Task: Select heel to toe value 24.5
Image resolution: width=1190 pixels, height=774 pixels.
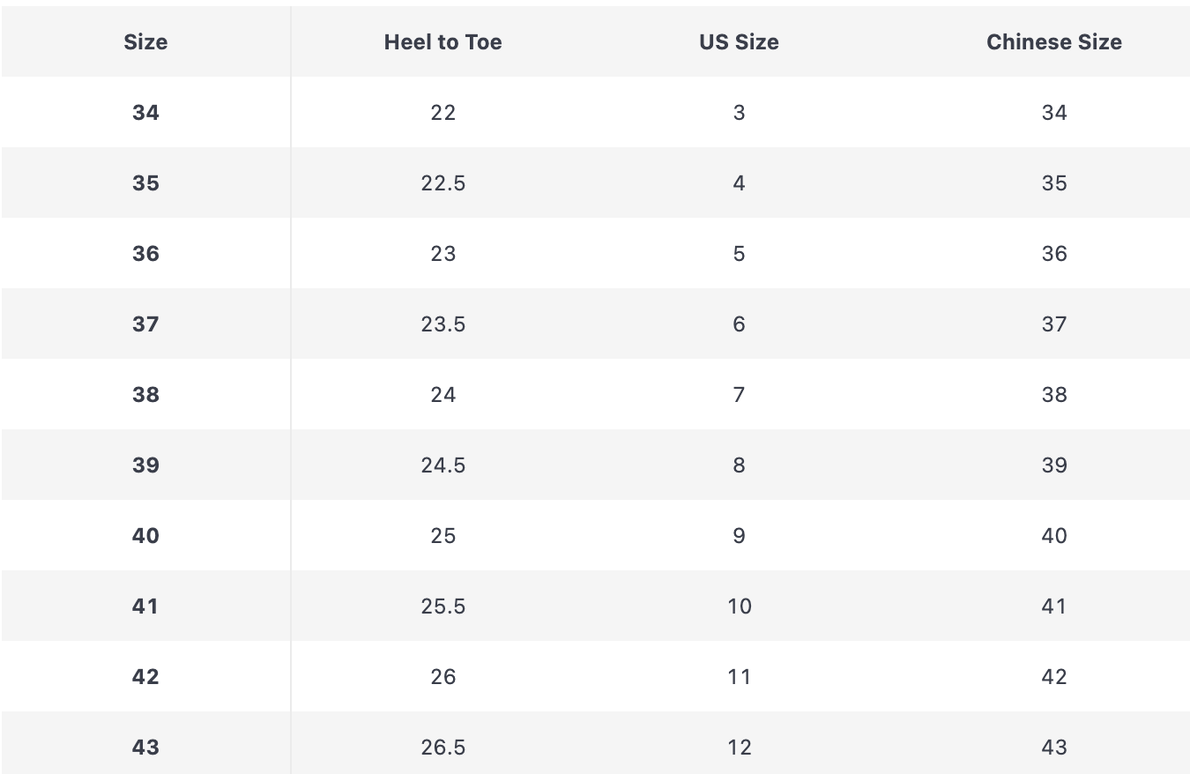Action: [443, 465]
